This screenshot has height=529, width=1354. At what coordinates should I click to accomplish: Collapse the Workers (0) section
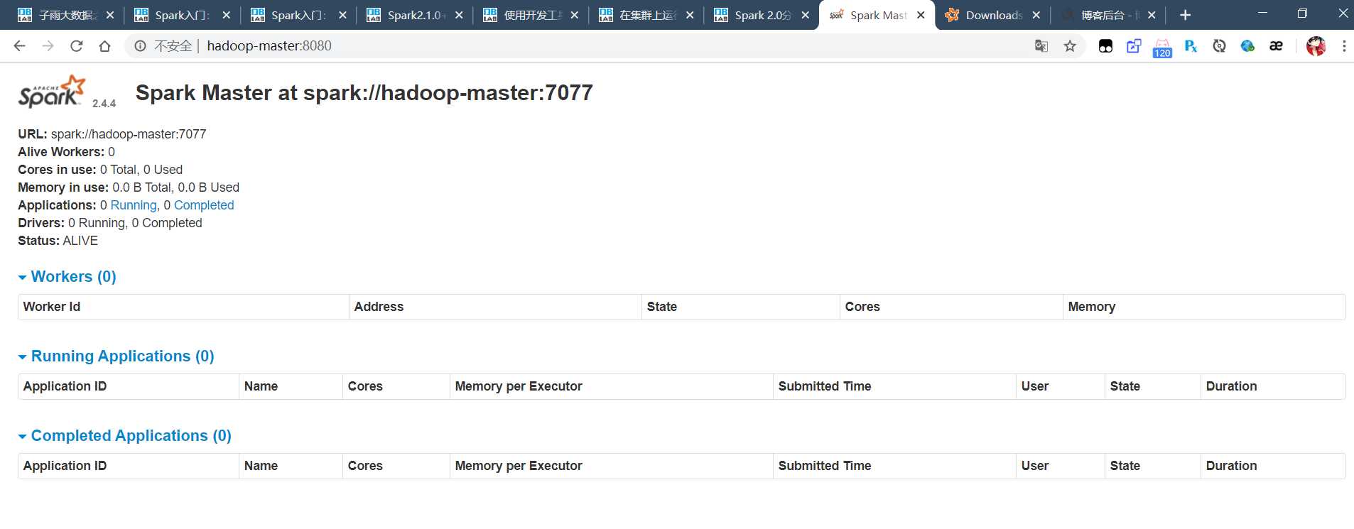(67, 277)
